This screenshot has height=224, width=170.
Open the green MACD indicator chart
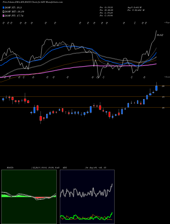[29, 197]
